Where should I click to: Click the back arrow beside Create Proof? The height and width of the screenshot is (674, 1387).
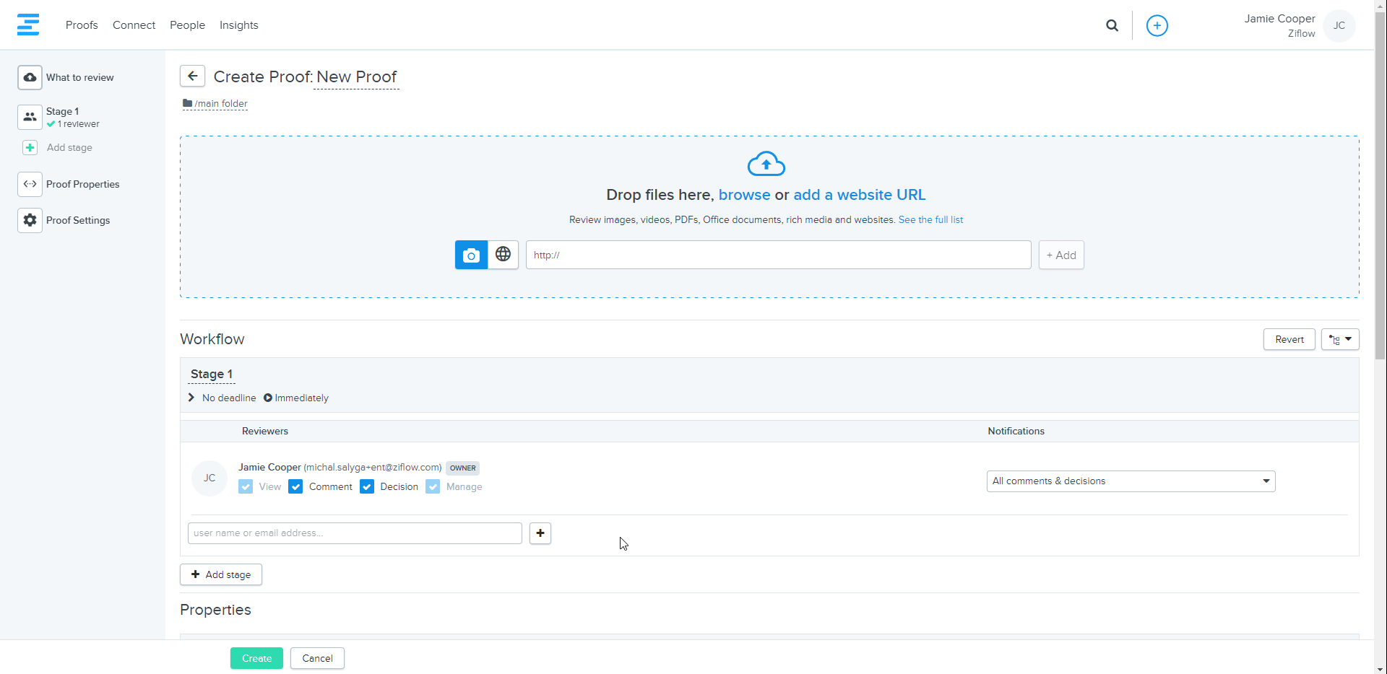[192, 76]
